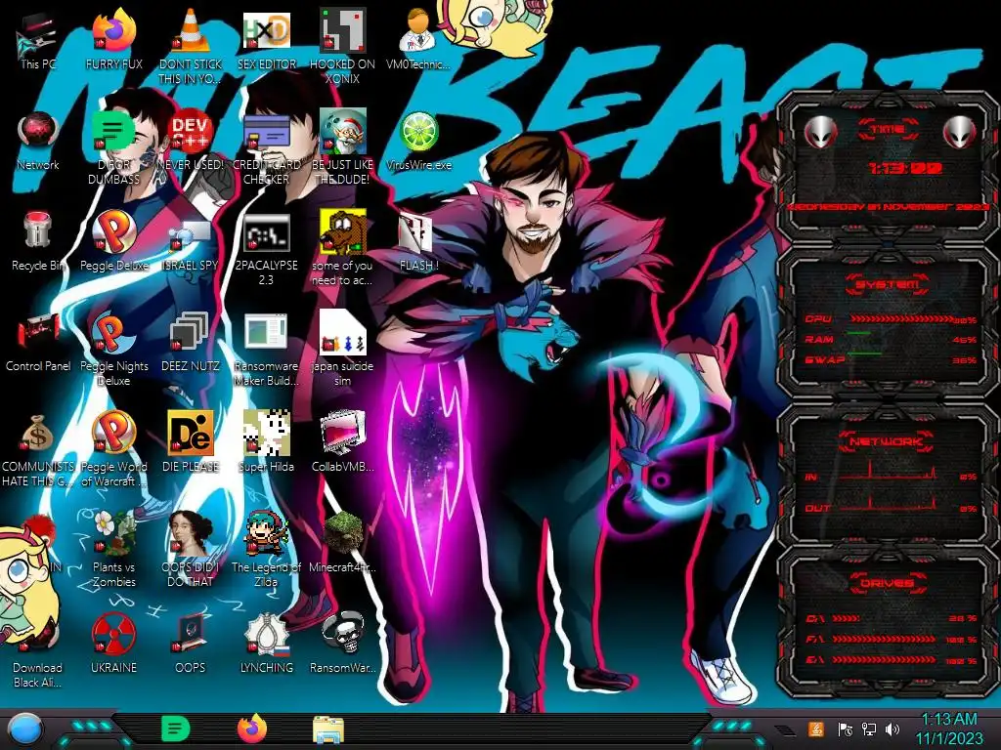Open File Explorer from the taskbar

click(x=328, y=729)
